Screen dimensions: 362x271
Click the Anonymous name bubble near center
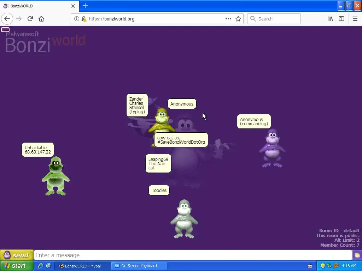182,104
